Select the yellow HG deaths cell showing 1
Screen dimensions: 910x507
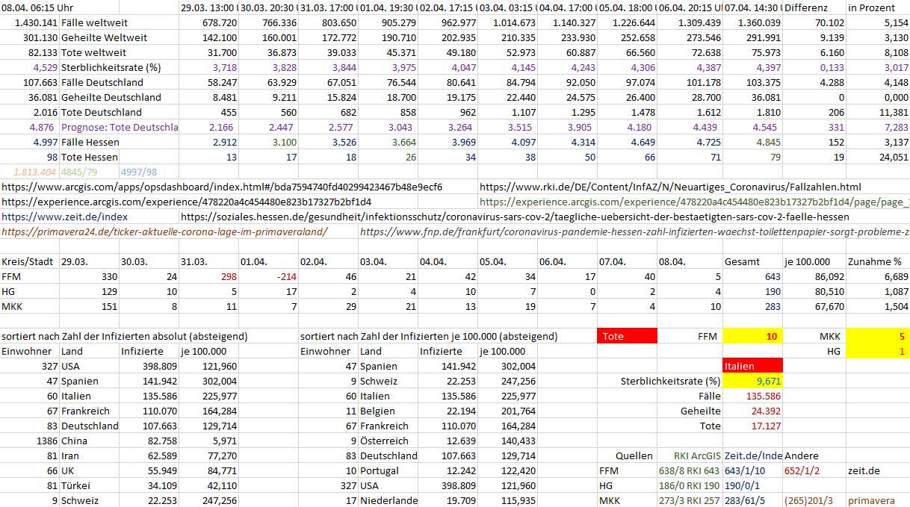(x=877, y=351)
